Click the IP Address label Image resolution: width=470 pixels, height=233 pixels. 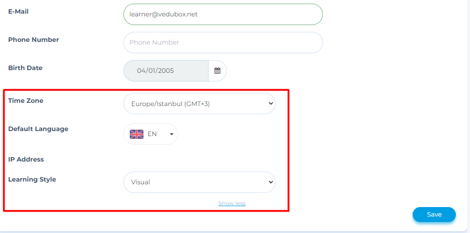pos(26,159)
